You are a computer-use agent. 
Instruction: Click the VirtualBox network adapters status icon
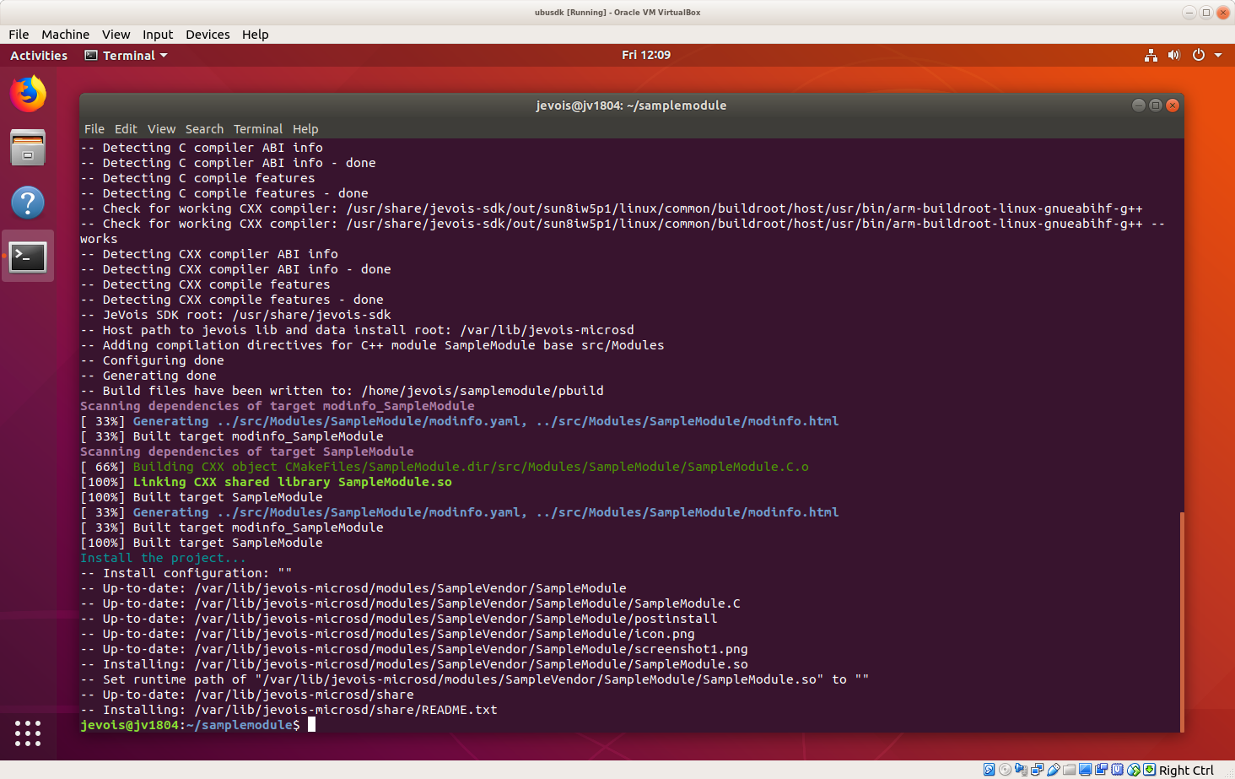[1037, 770]
